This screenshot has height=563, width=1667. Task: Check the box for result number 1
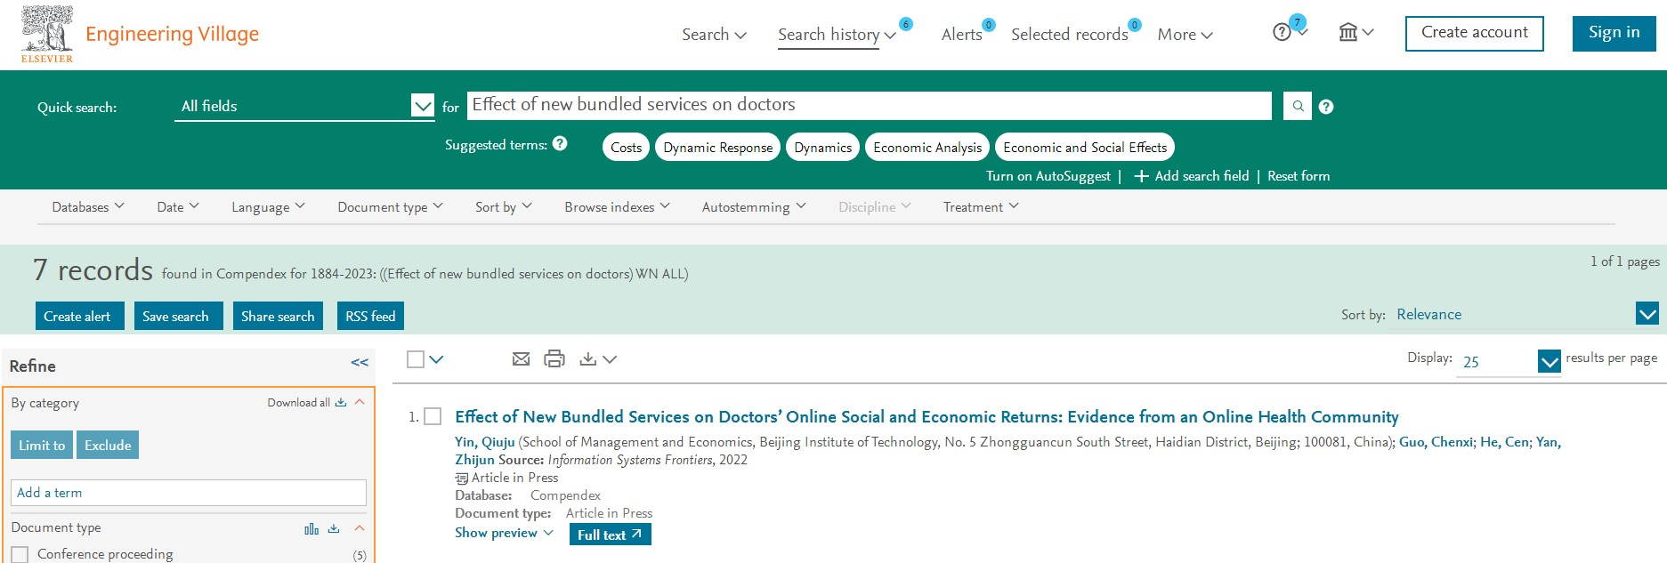[x=433, y=416]
